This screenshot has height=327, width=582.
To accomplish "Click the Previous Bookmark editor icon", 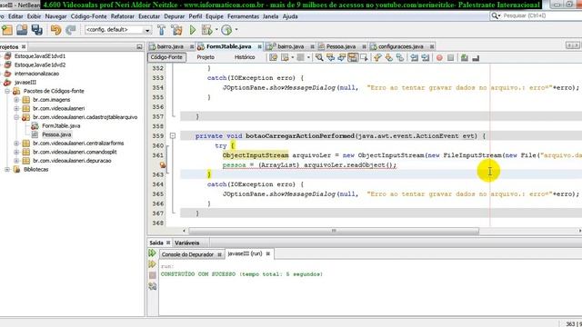I will pos(377,57).
